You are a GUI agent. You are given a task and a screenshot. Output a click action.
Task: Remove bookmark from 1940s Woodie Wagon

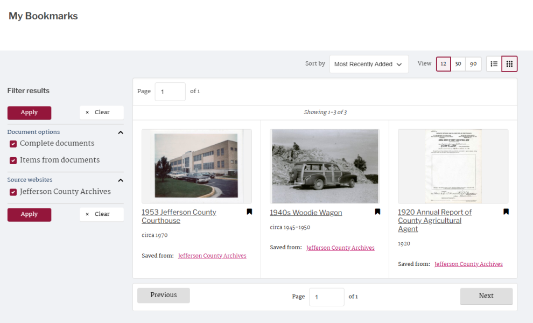point(377,212)
